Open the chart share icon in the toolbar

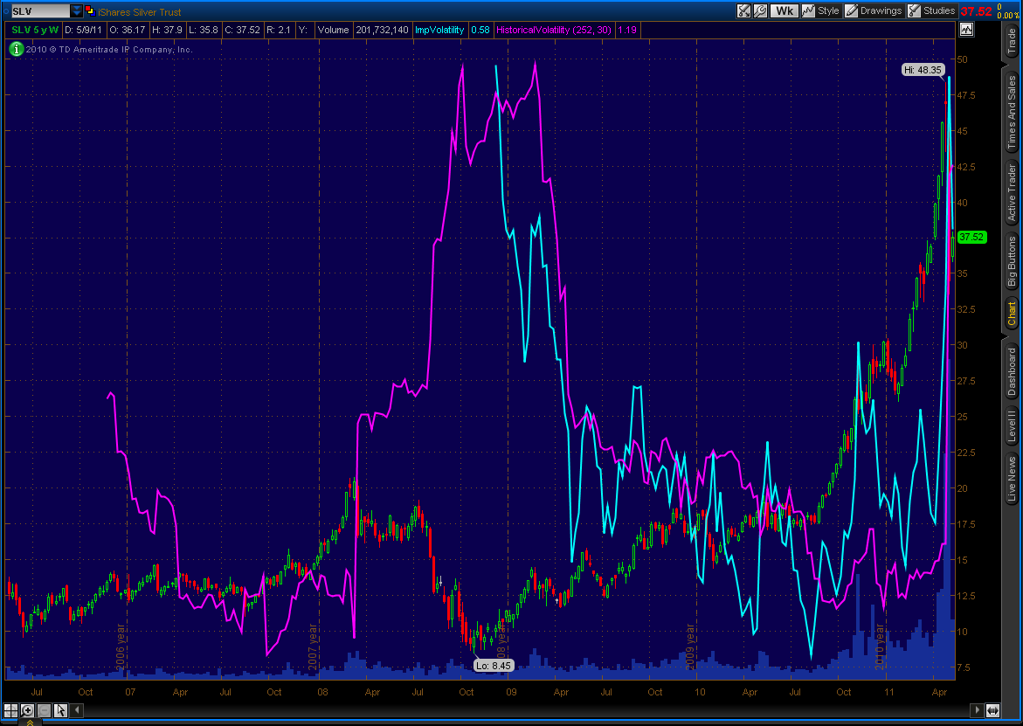pos(743,10)
